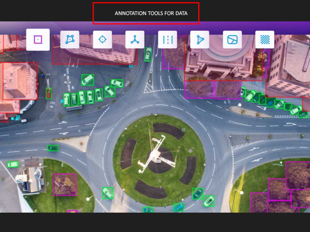Select the polygon annotation tool
Viewport: 310px width, 232px height.
click(x=70, y=40)
